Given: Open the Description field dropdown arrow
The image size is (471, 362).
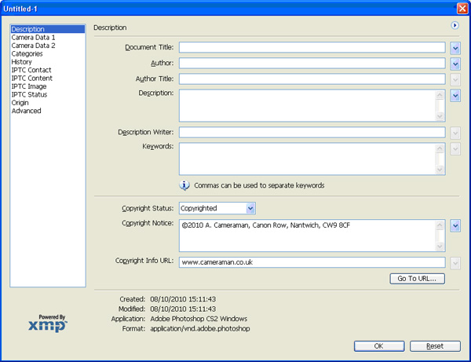Looking at the screenshot, I should tap(455, 96).
